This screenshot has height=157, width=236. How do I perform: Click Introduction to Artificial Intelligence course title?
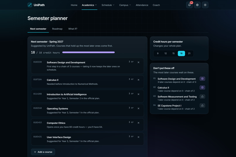coord(66,94)
